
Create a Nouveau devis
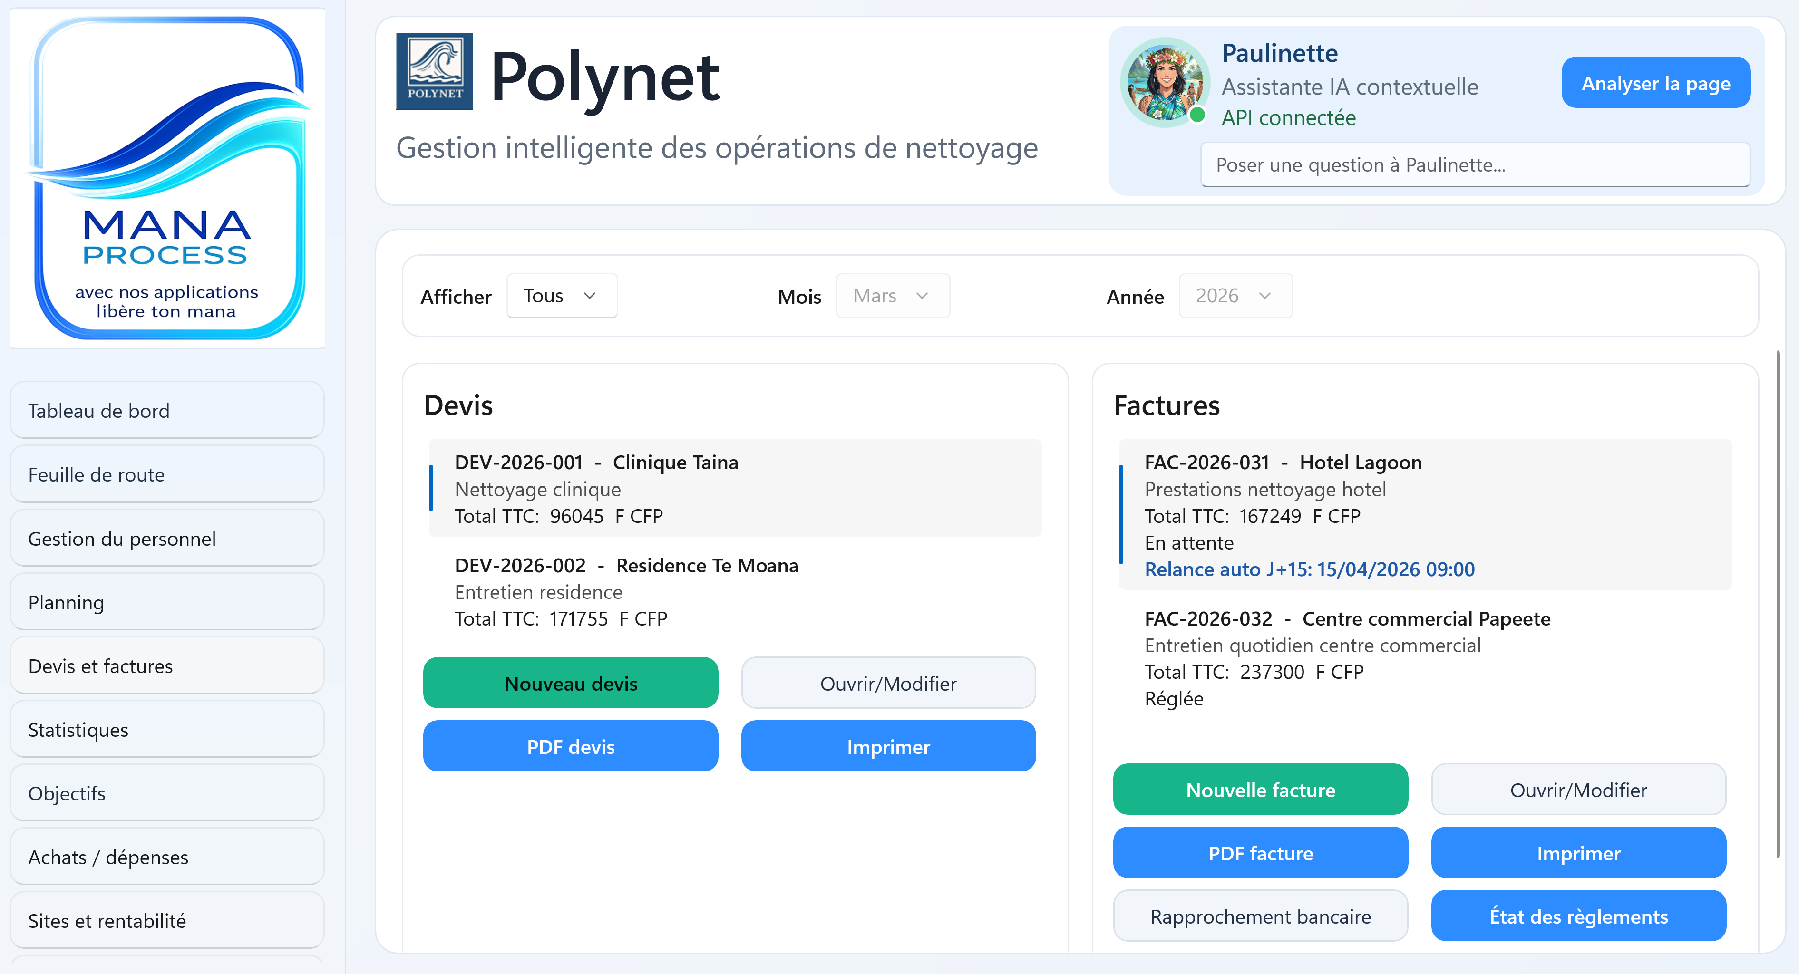pyautogui.click(x=570, y=684)
